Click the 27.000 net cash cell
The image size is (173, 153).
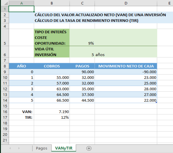click(126, 95)
